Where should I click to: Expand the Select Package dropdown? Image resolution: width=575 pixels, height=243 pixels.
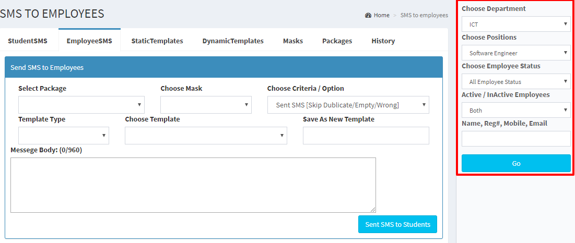(x=81, y=105)
